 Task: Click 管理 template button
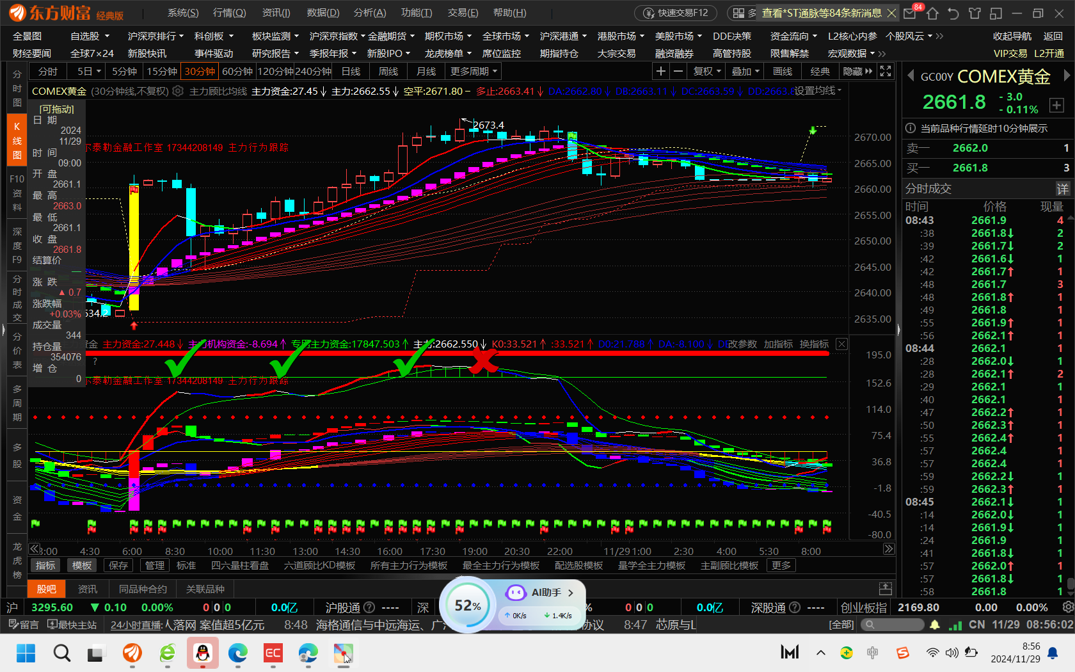(155, 566)
